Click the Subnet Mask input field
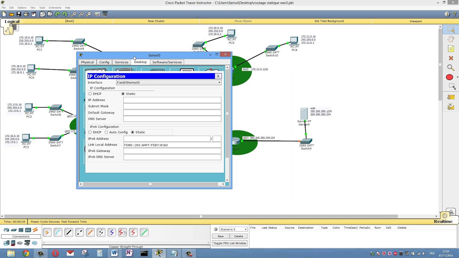 click(172, 106)
